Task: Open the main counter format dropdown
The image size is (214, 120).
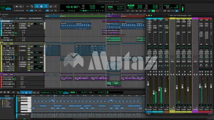Action: click(79, 7)
